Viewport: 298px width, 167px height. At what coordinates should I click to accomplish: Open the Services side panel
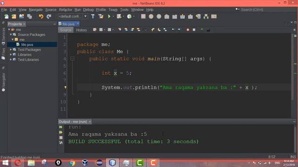[3, 36]
